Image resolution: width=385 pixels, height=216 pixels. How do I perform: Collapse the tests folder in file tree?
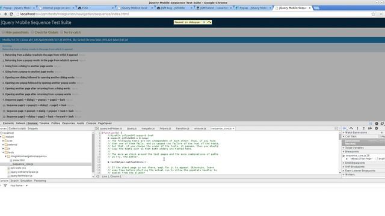click(3, 152)
